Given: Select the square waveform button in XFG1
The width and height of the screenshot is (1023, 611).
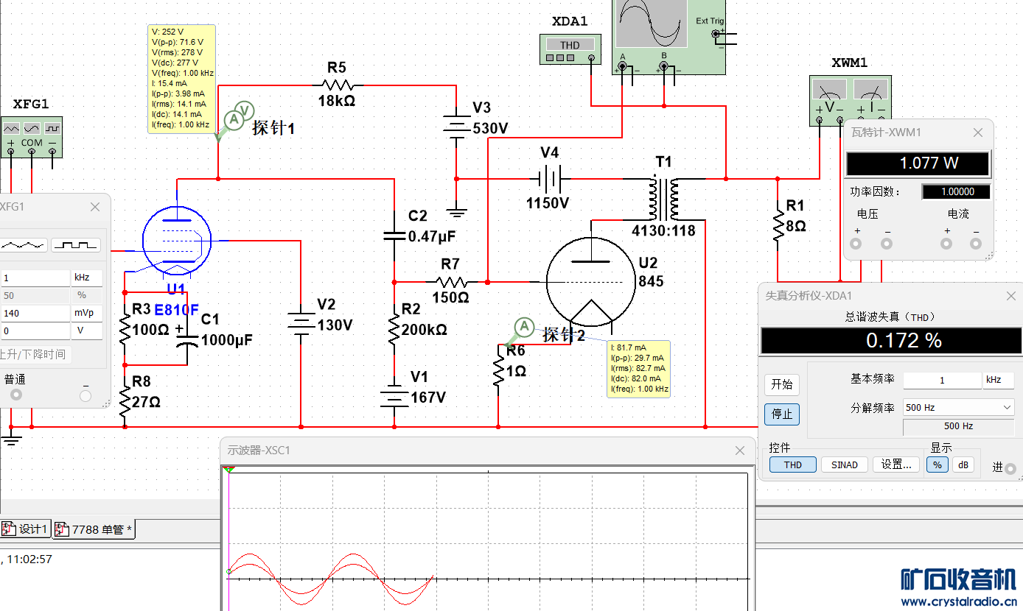Looking at the screenshot, I should [75, 244].
